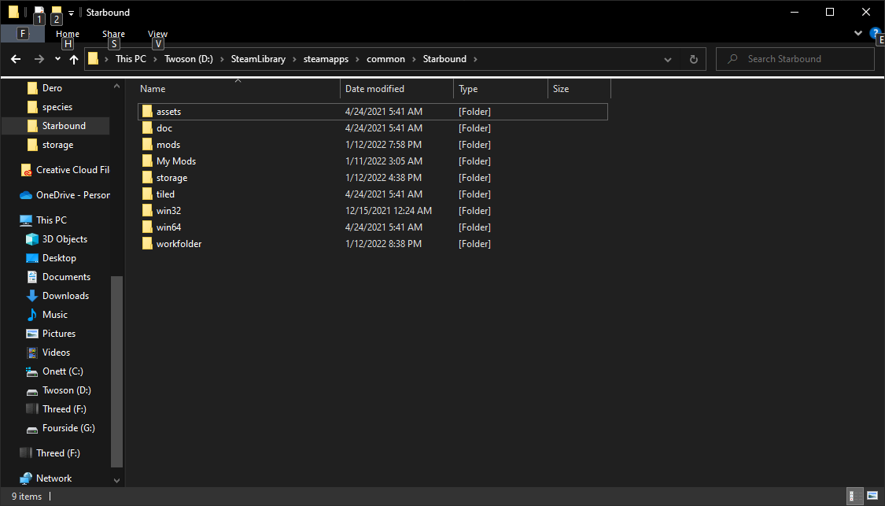Select the Music library in sidebar
This screenshot has height=506, width=885.
click(x=54, y=315)
